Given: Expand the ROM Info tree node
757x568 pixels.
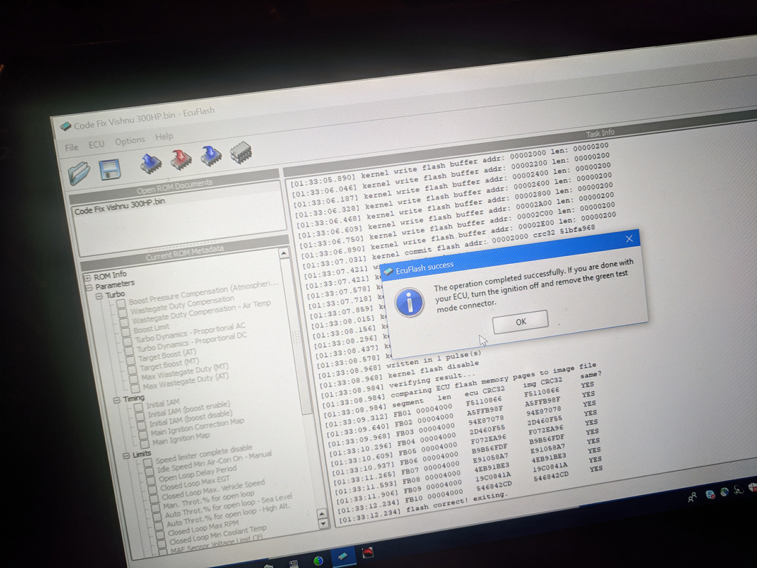Looking at the screenshot, I should (87, 278).
